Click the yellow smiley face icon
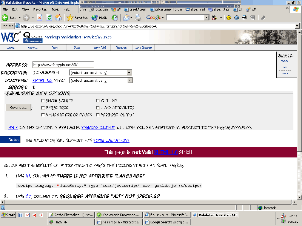The height and width of the screenshot is (226, 302). (229, 18)
